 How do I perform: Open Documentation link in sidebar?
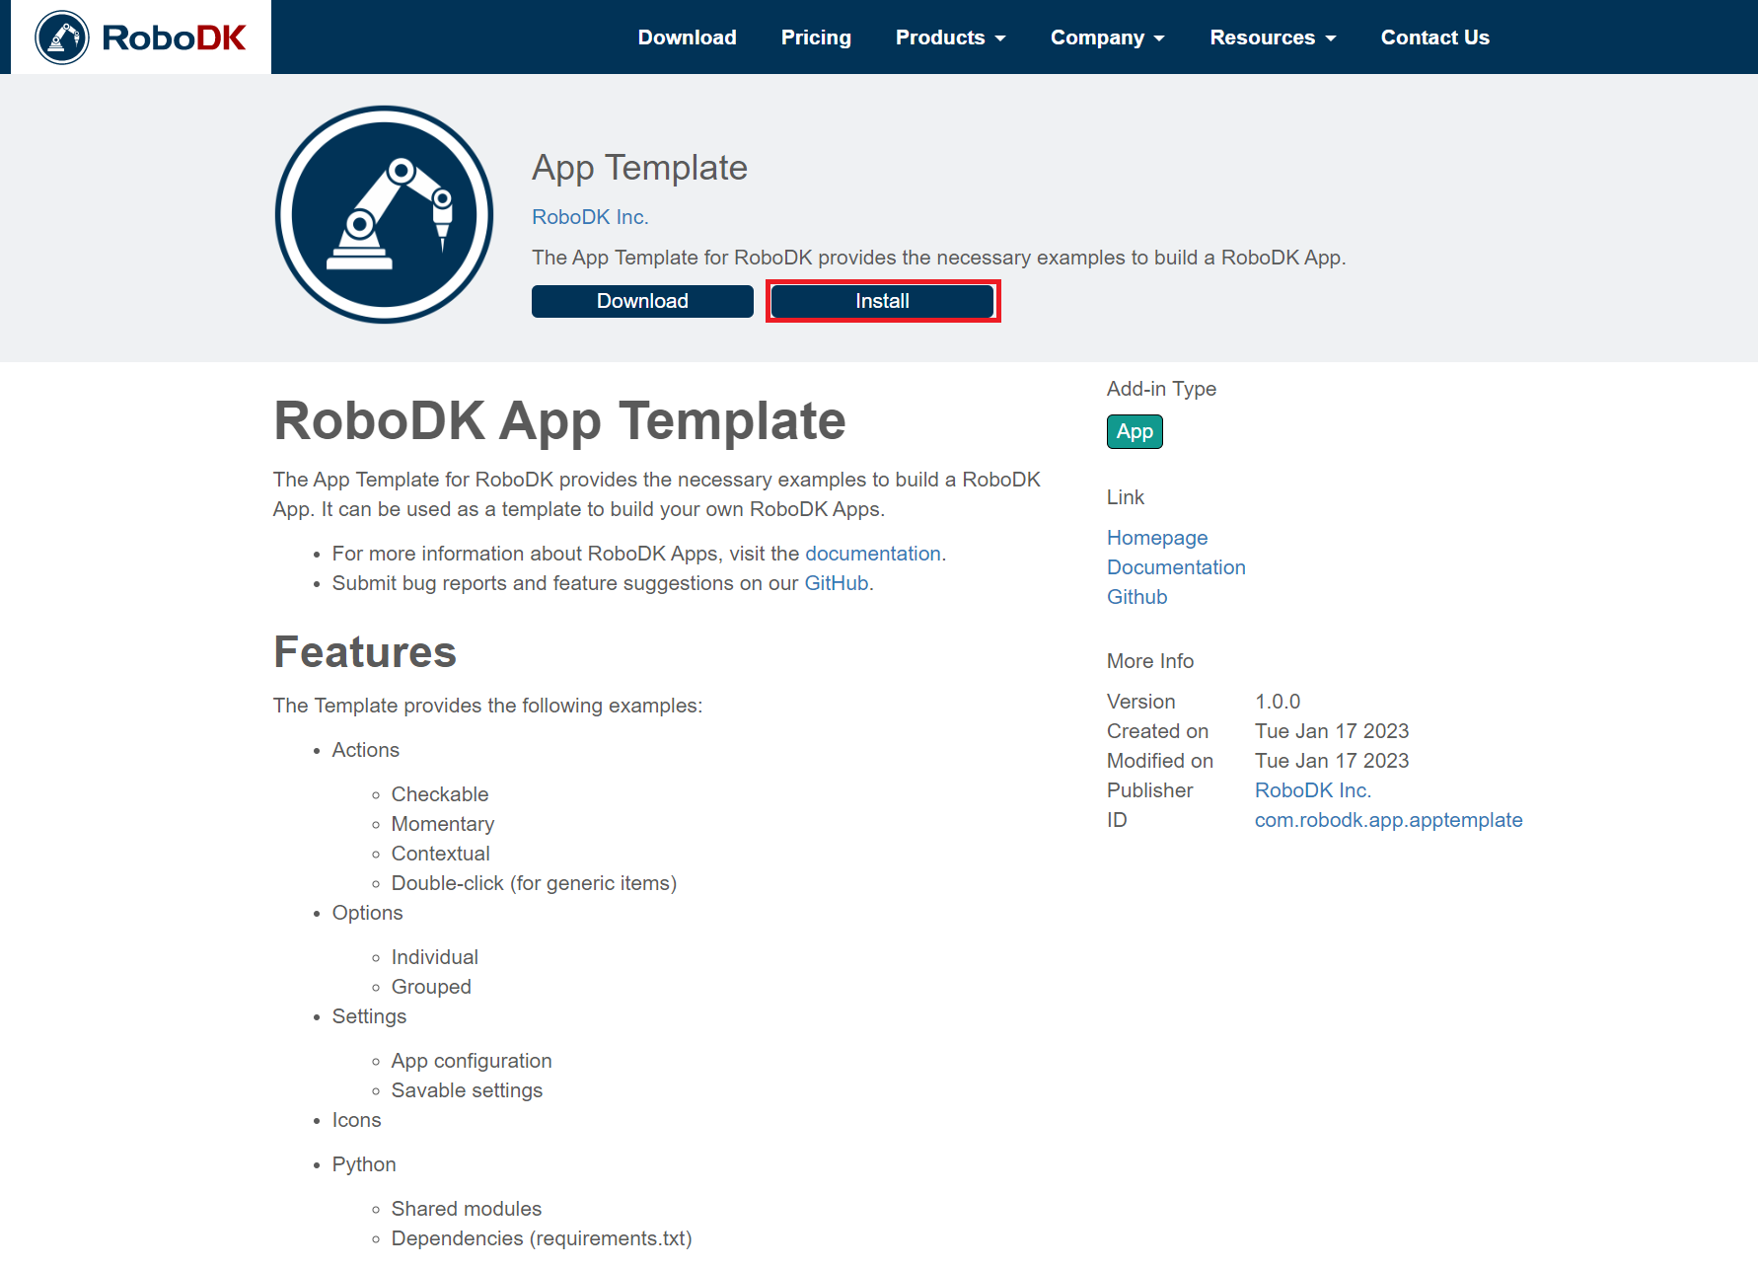click(1175, 567)
